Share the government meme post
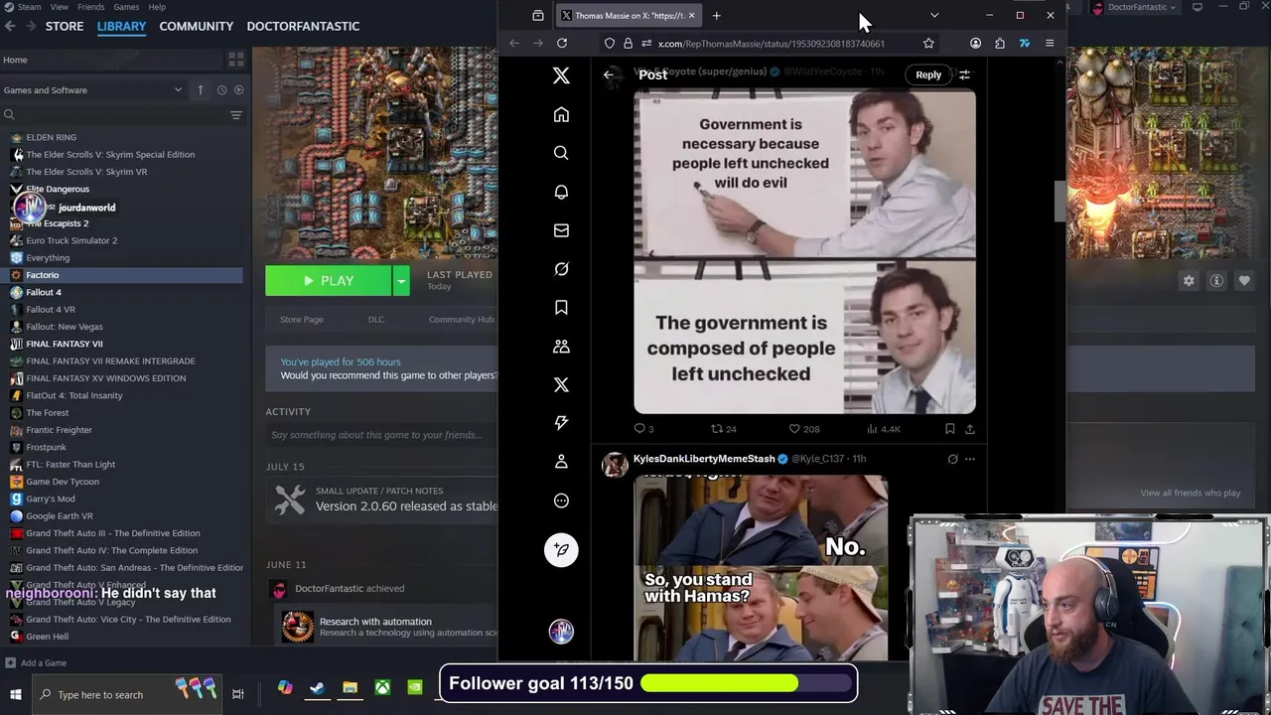This screenshot has width=1271, height=715. click(970, 429)
